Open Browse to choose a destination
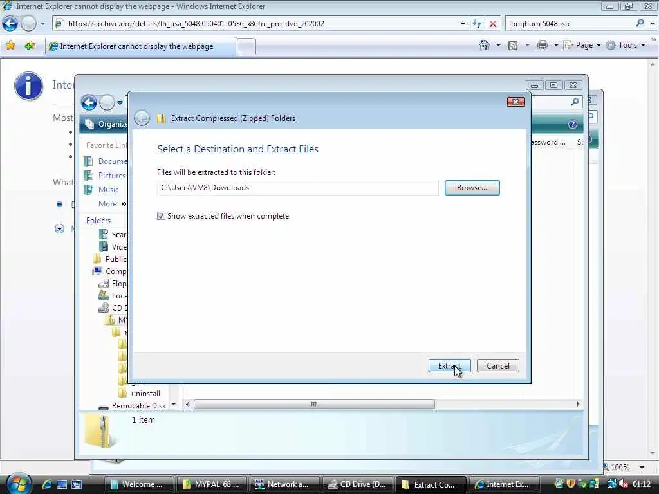659x494 pixels. point(472,188)
